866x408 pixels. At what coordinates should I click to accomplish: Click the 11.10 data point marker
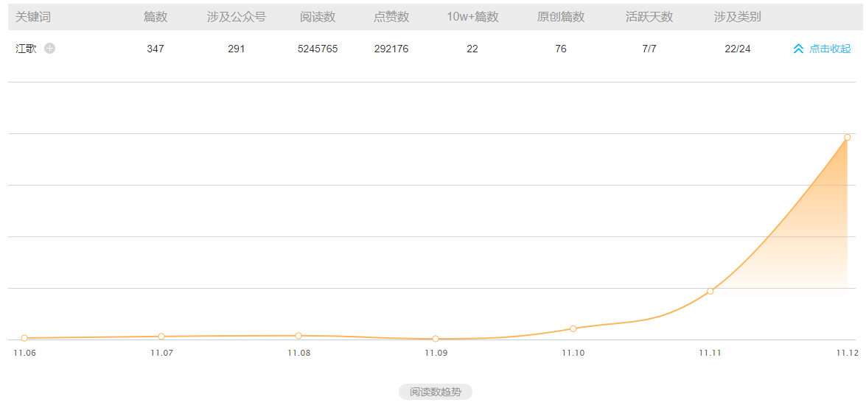point(573,328)
